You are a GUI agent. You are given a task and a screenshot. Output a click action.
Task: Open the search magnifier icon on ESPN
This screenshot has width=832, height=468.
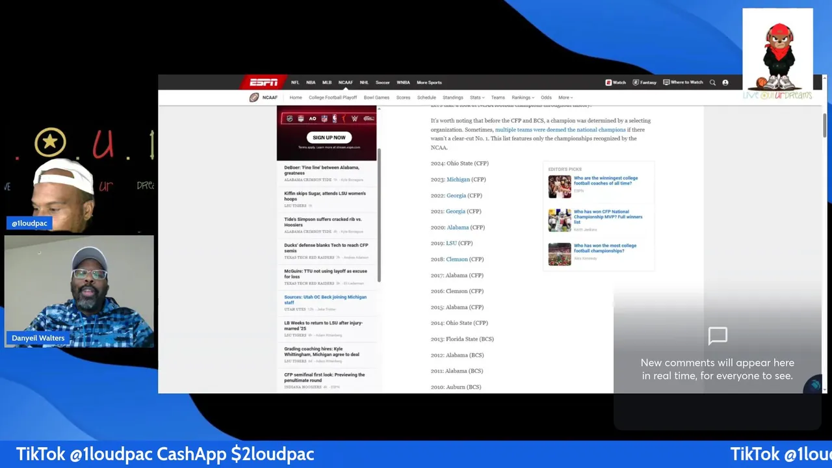pyautogui.click(x=712, y=83)
